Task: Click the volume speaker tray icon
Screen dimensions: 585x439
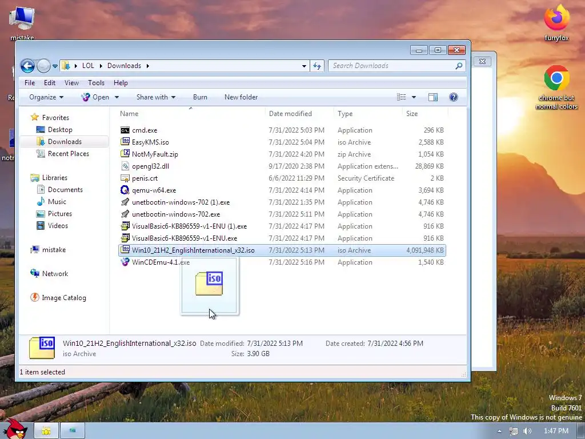Action: 527,431
